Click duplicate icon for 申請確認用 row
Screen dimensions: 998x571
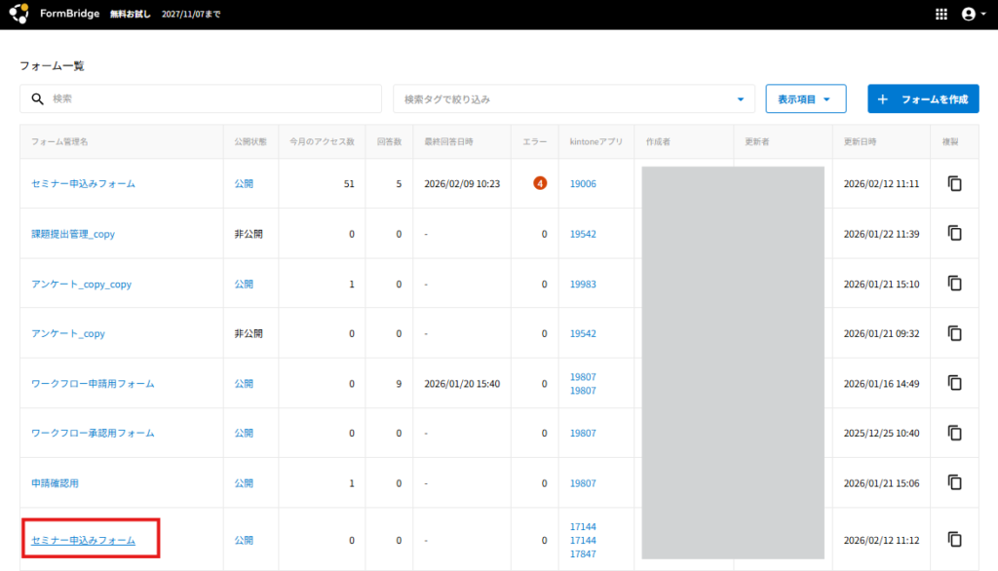click(955, 482)
